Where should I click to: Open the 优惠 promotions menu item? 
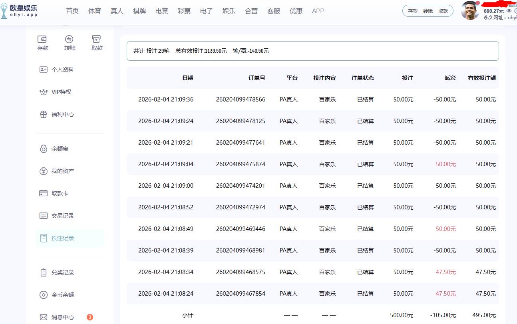296,11
